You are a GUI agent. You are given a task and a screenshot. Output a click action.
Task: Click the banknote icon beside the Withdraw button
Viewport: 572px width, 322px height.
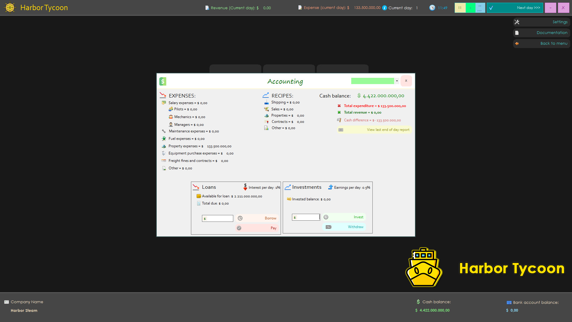point(329,227)
